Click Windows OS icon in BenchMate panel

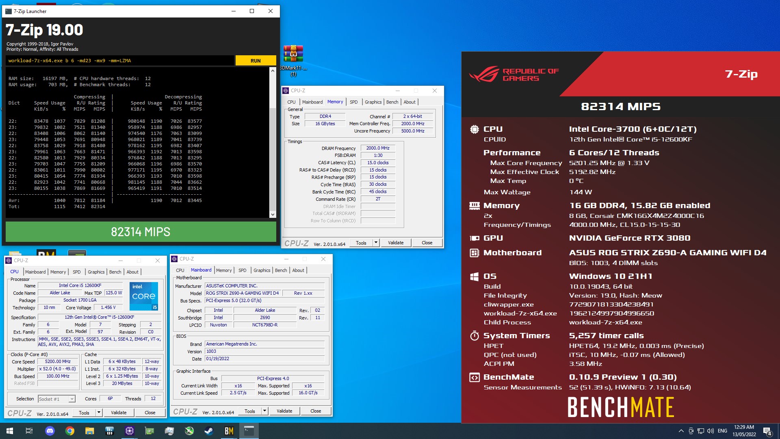(x=474, y=277)
